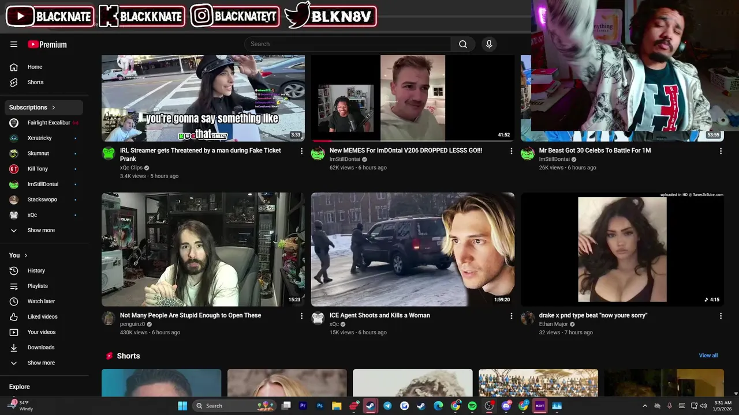The height and width of the screenshot is (415, 739).
Task: Open 'Mr Beast Got 30 Celebs' title
Action: coord(595,150)
